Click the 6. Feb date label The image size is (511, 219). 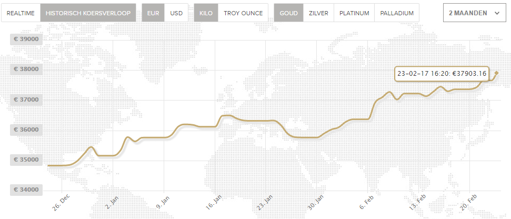(368, 202)
